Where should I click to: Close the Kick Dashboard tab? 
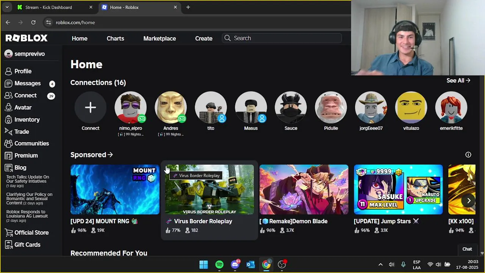tap(91, 7)
